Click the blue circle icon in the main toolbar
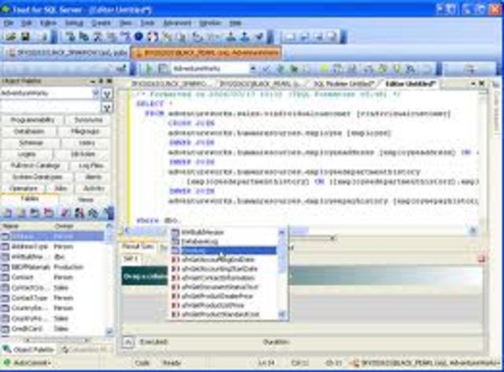Image resolution: width=504 pixels, height=372 pixels. click(139, 37)
